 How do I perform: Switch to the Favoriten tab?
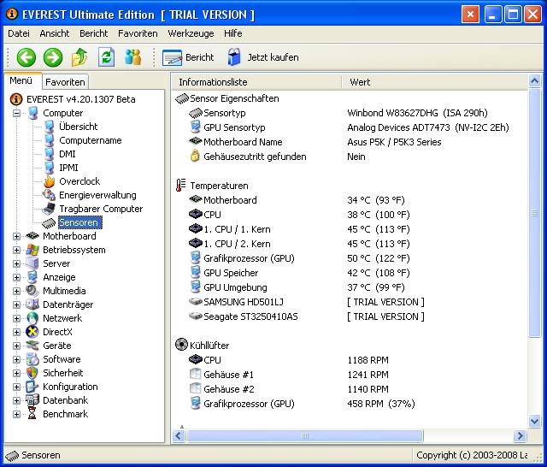point(65,82)
